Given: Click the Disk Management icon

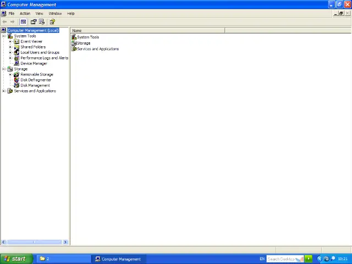Looking at the screenshot, I should coord(16,85).
